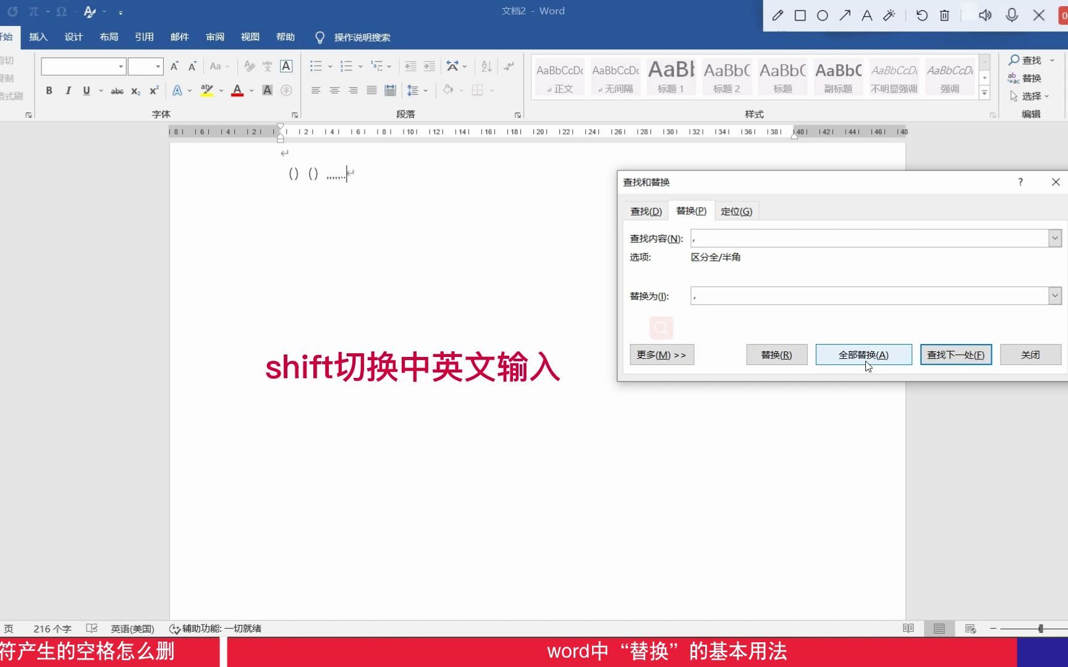The image size is (1068, 667).
Task: Expand find content dropdown arrow
Action: tap(1055, 238)
